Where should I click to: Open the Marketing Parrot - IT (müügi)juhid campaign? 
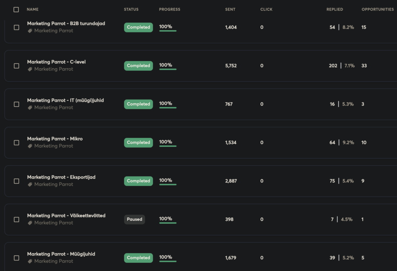(x=65, y=100)
